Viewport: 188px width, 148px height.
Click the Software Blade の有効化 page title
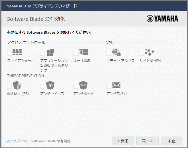(x=36, y=19)
